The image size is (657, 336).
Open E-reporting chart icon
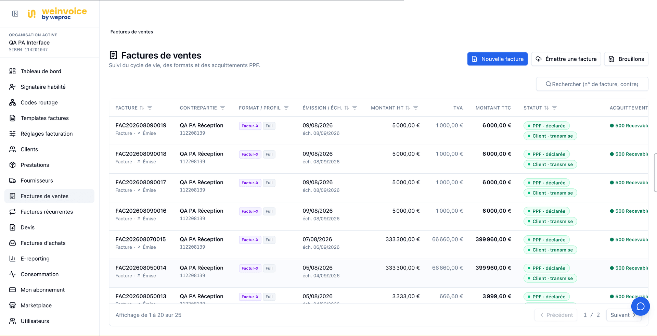point(13,259)
